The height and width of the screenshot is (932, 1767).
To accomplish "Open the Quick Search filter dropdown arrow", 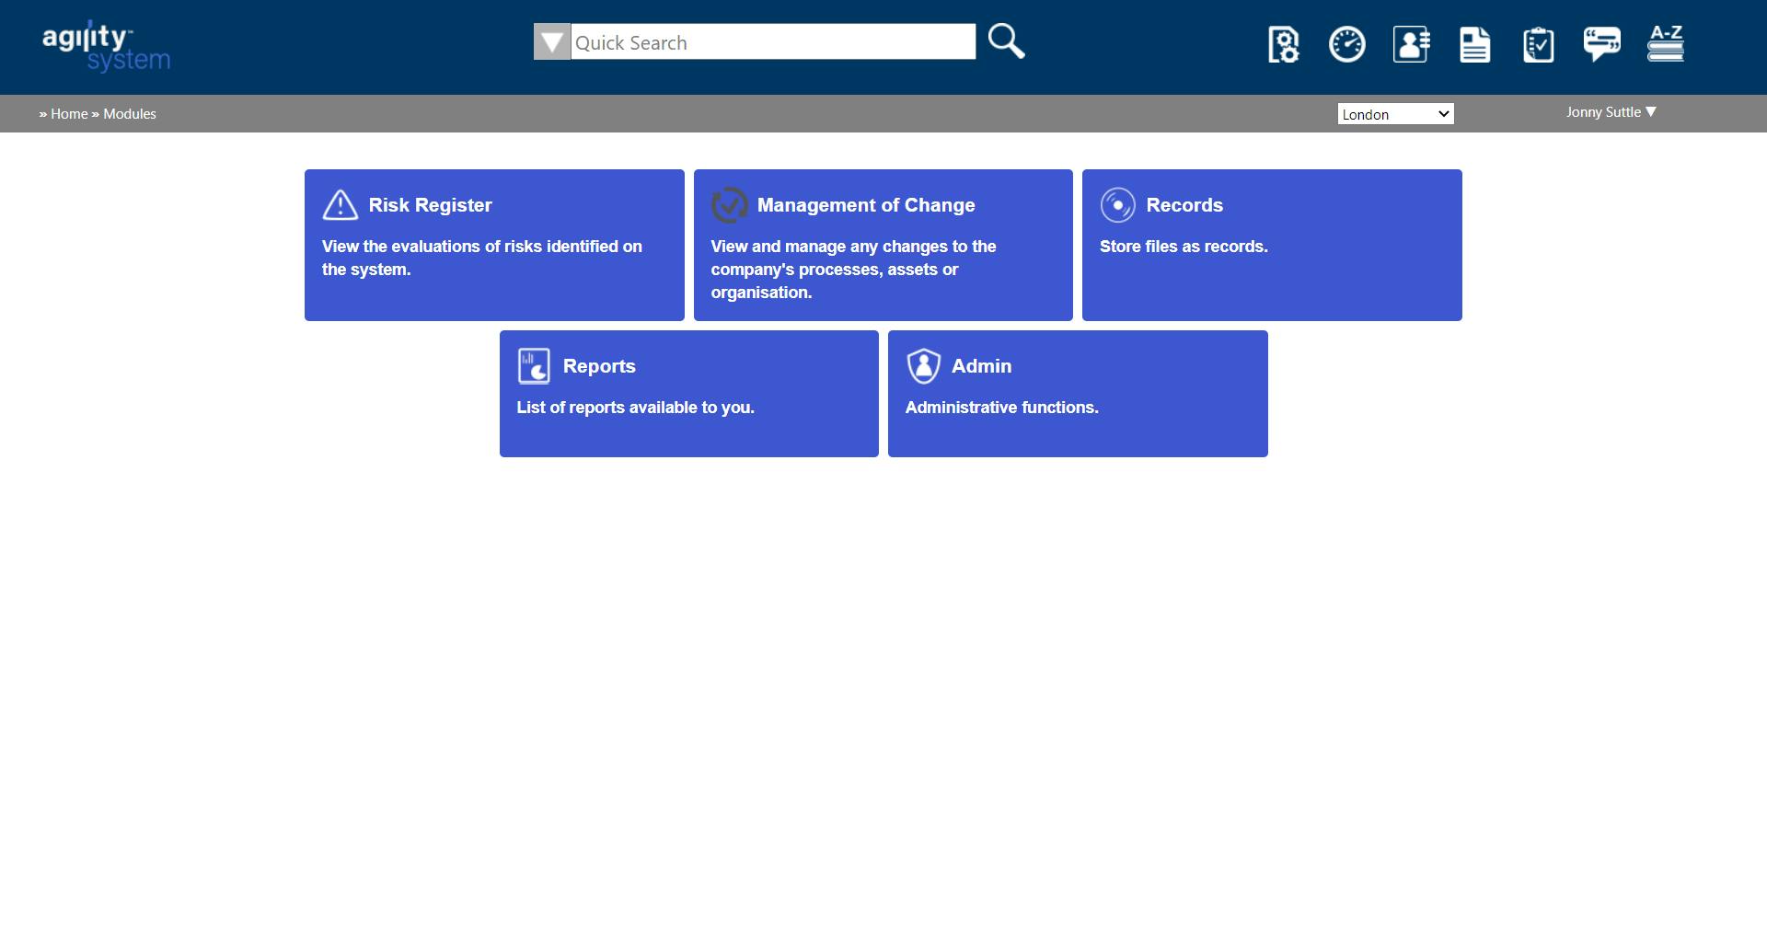I will click(551, 40).
